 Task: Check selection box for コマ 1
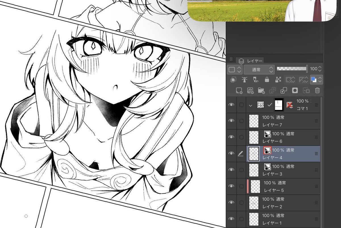(x=241, y=105)
